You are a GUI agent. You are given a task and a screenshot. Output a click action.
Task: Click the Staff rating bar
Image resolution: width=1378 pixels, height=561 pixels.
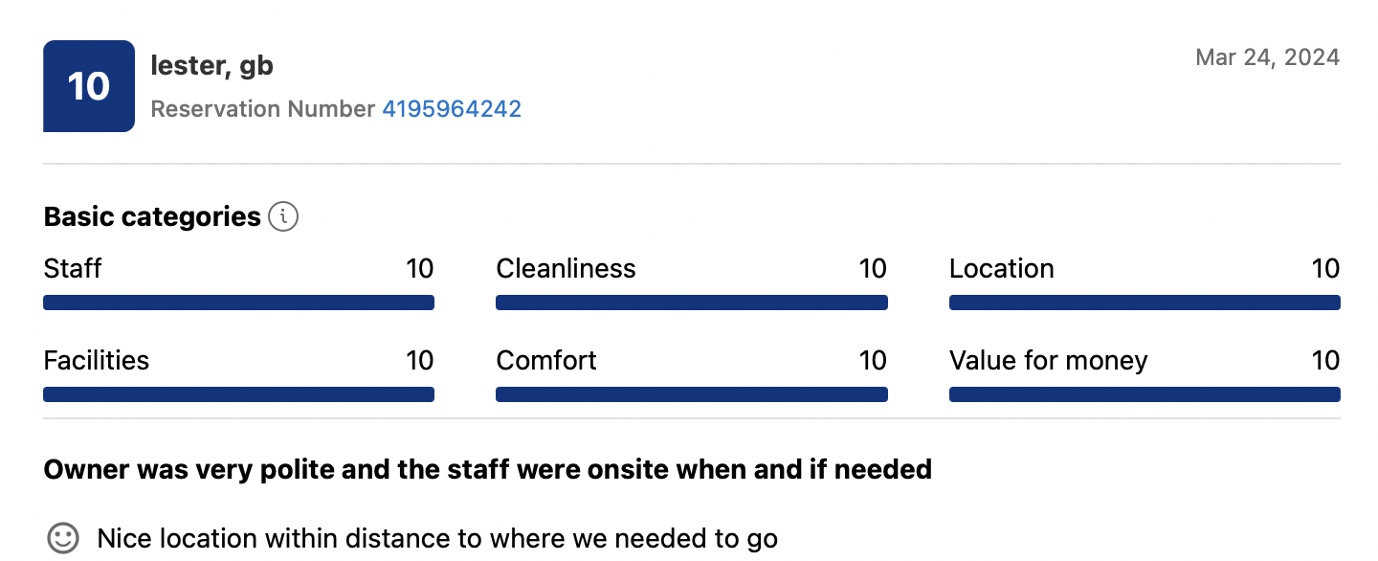tap(239, 303)
